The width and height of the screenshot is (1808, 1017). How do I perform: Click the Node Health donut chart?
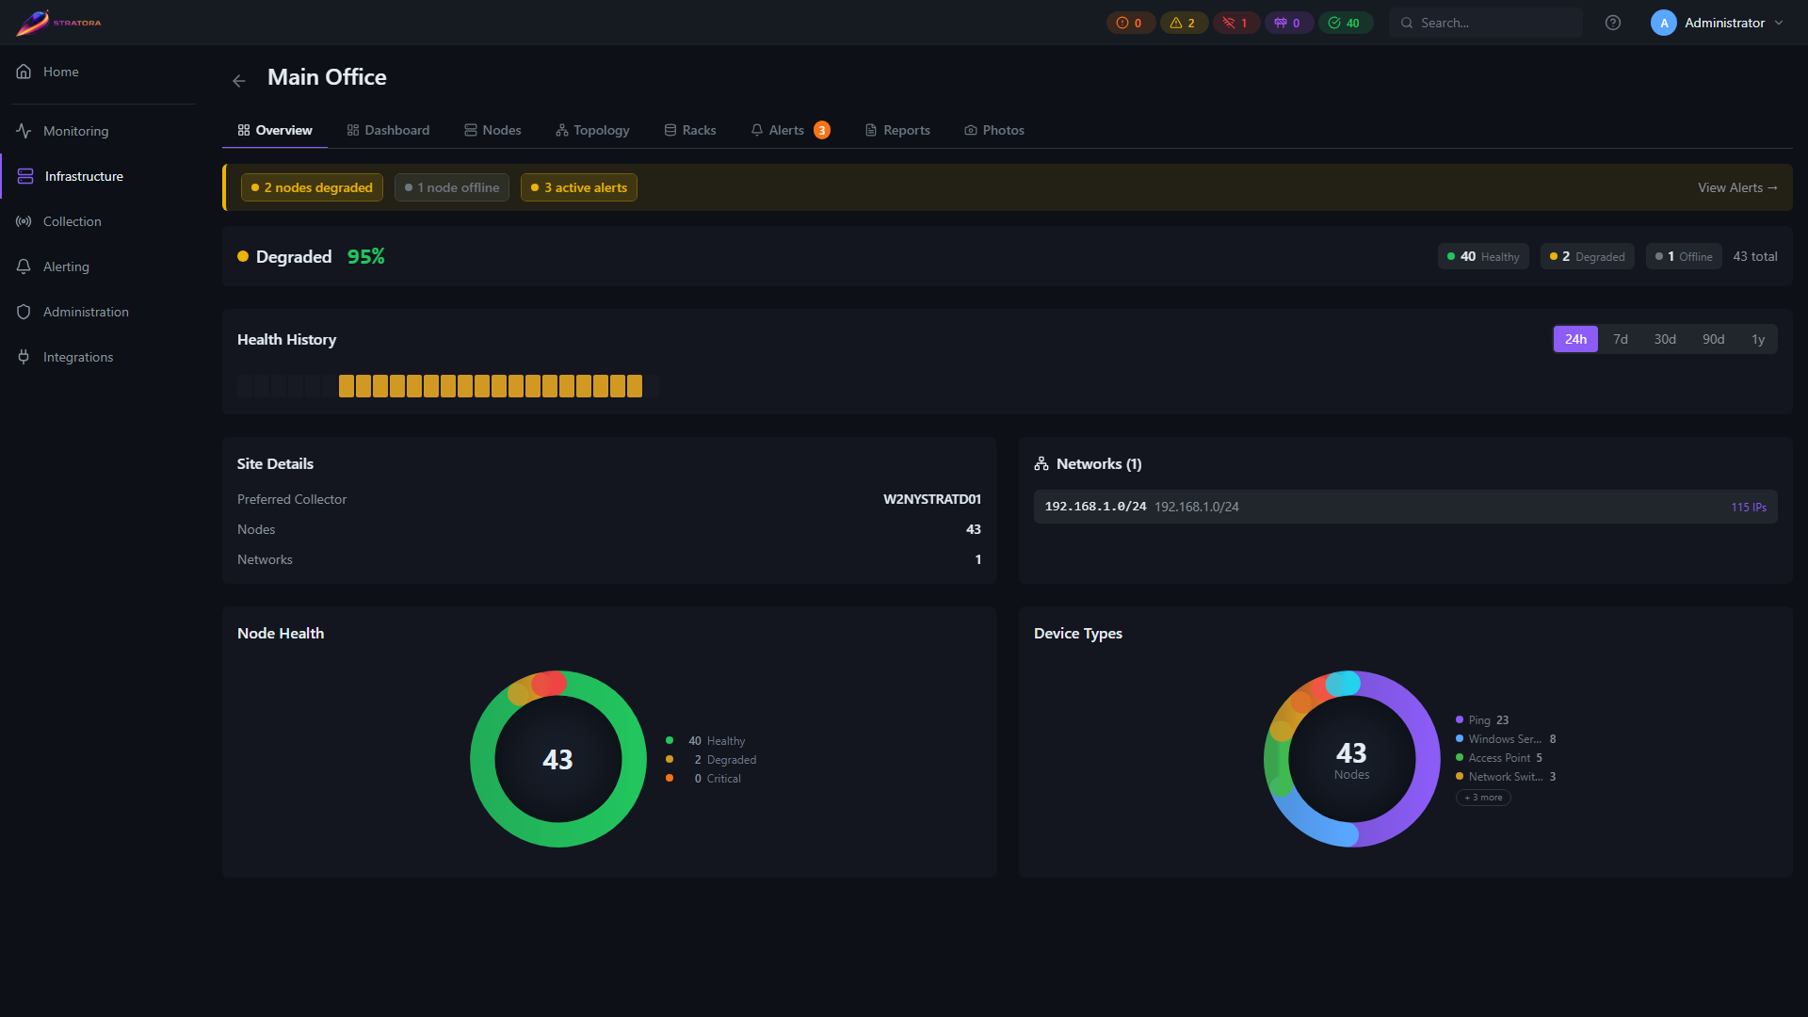click(x=558, y=759)
